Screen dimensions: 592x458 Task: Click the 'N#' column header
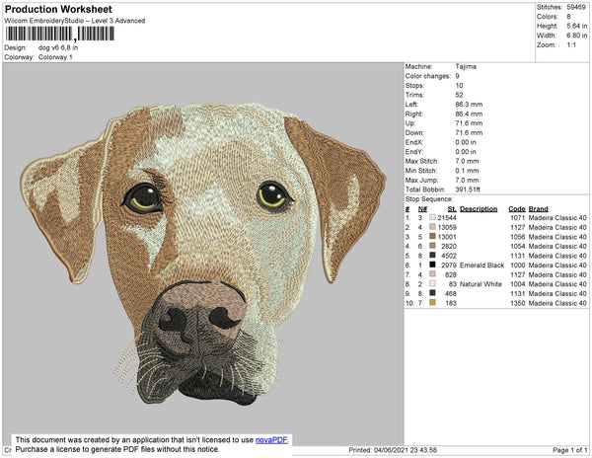click(x=422, y=209)
